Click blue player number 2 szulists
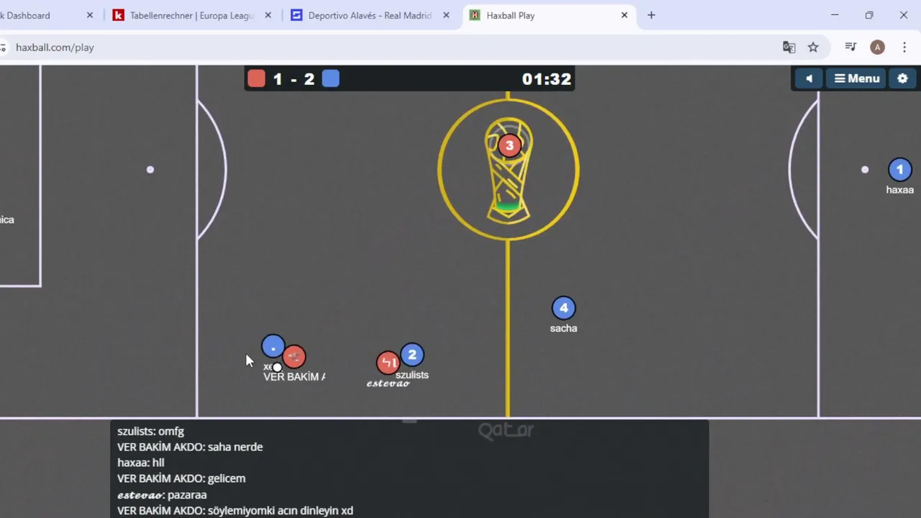This screenshot has height=518, width=921. coord(412,355)
